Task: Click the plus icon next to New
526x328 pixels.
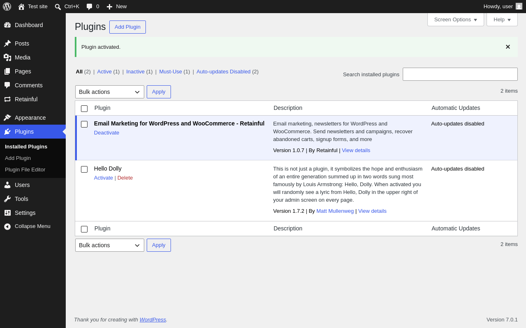Action: (109, 7)
